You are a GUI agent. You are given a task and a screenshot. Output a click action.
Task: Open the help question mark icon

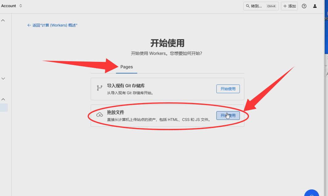coord(304,6)
